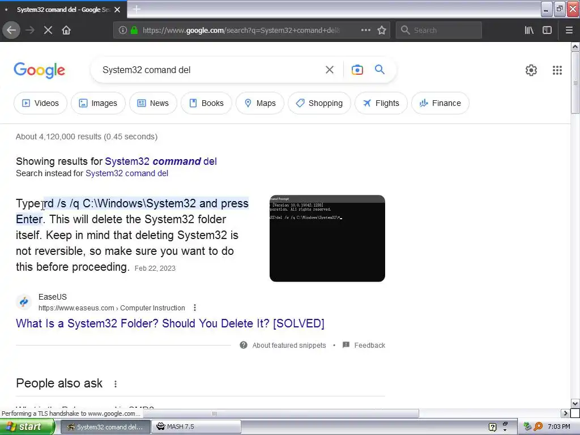Open EaseUS result options menu
The width and height of the screenshot is (580, 435).
pos(195,308)
